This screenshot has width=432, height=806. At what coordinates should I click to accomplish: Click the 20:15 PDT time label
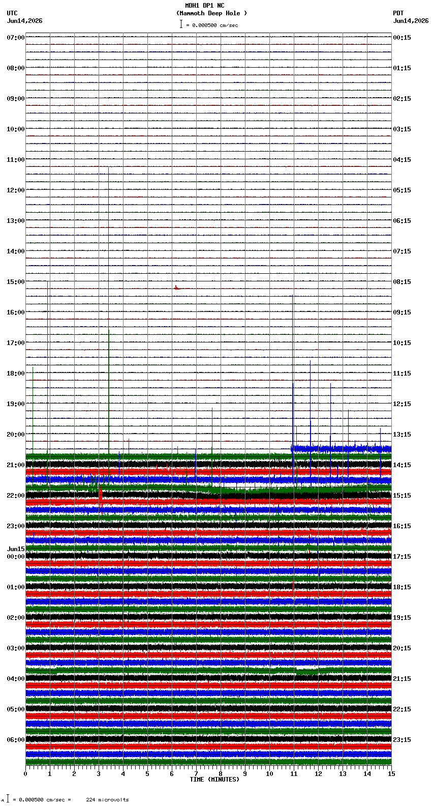point(402,648)
